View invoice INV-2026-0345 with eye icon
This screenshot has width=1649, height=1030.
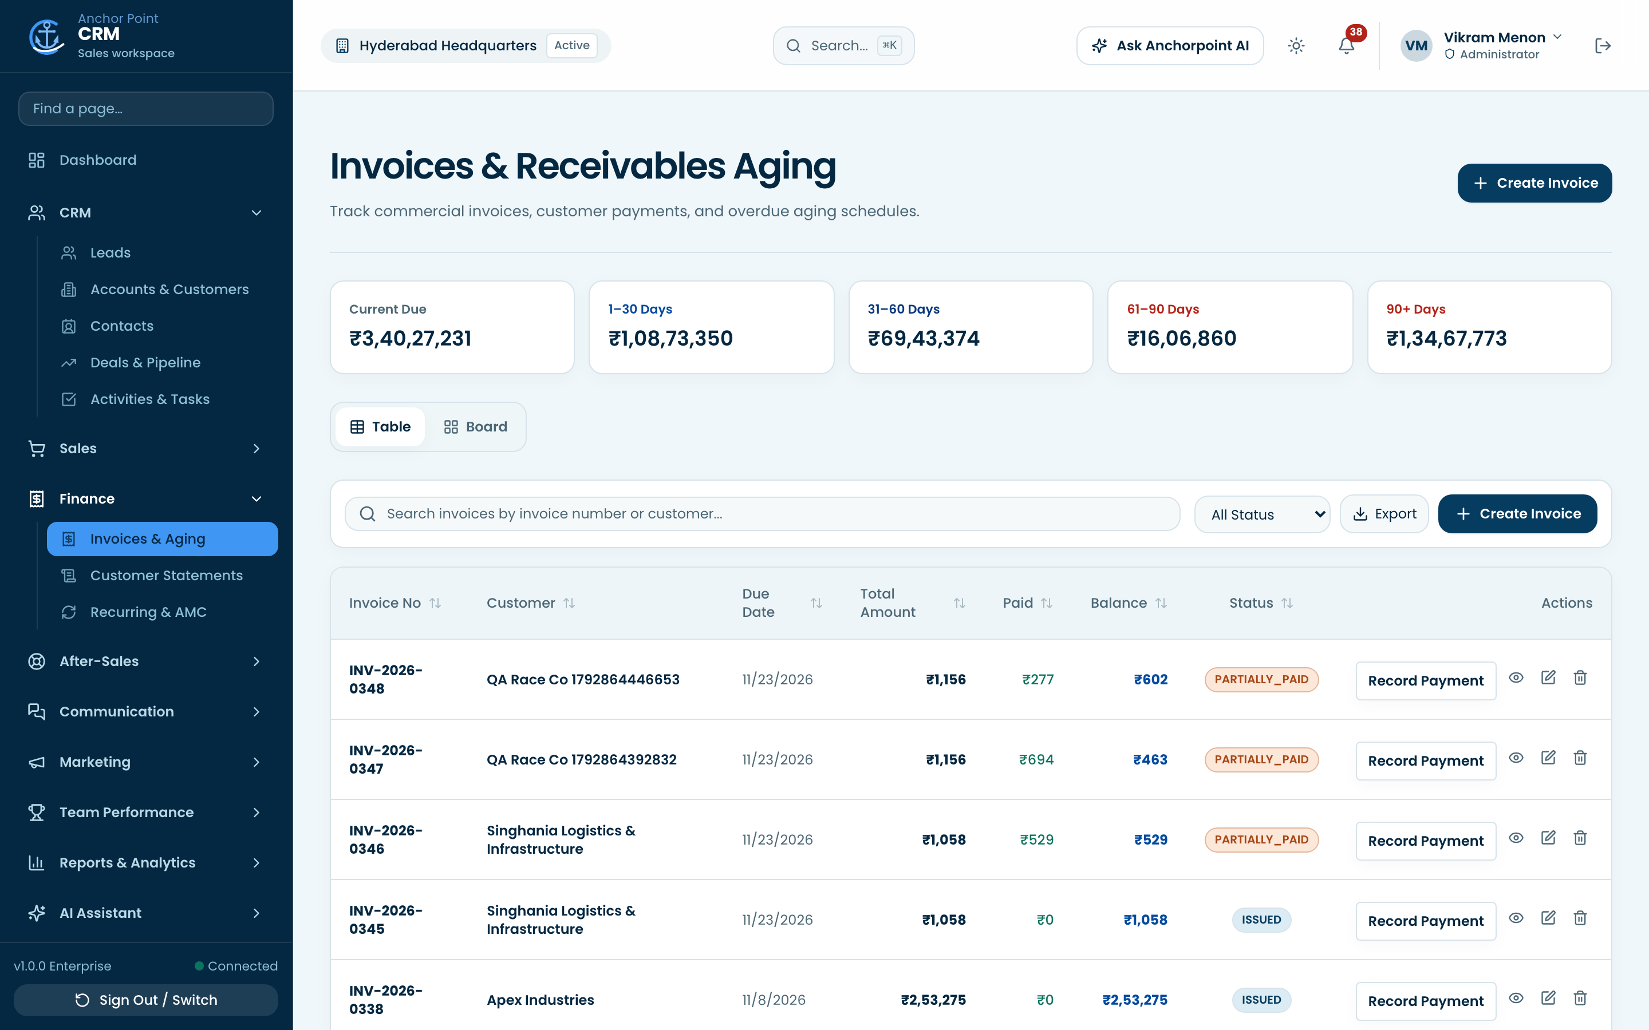coord(1516,918)
